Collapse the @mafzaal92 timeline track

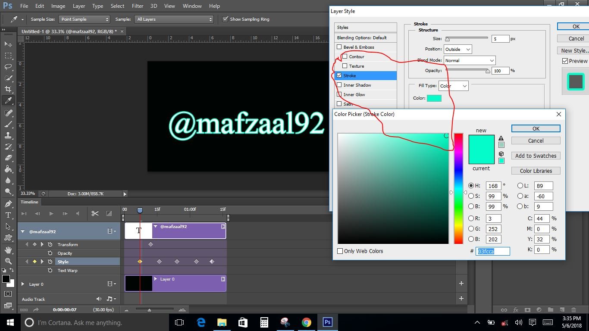[23, 231]
